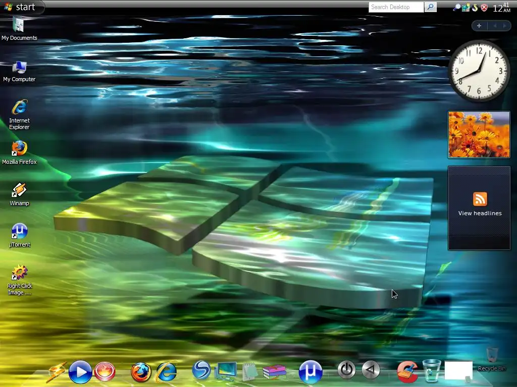Click into Search Desktop field
Image resolution: width=517 pixels, height=387 pixels.
coord(396,7)
